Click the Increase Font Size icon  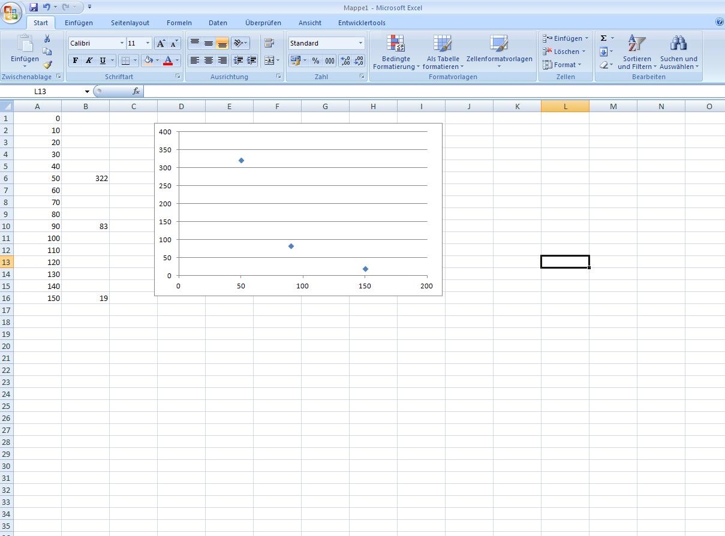pos(161,43)
